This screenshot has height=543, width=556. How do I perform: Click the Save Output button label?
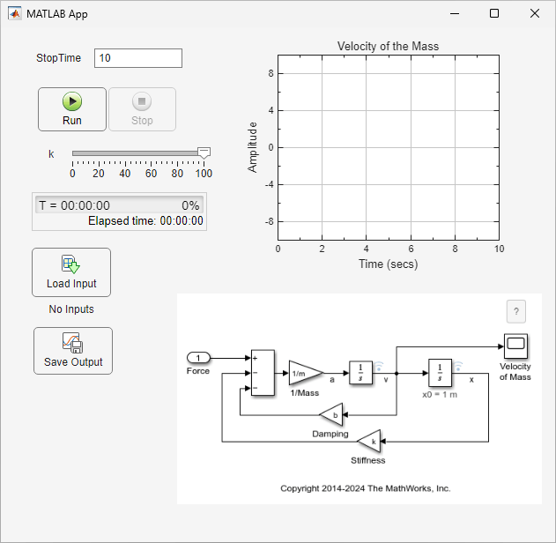(73, 362)
